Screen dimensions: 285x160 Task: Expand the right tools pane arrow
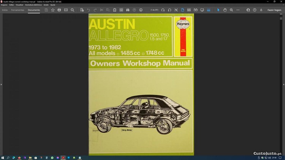(x=283, y=84)
